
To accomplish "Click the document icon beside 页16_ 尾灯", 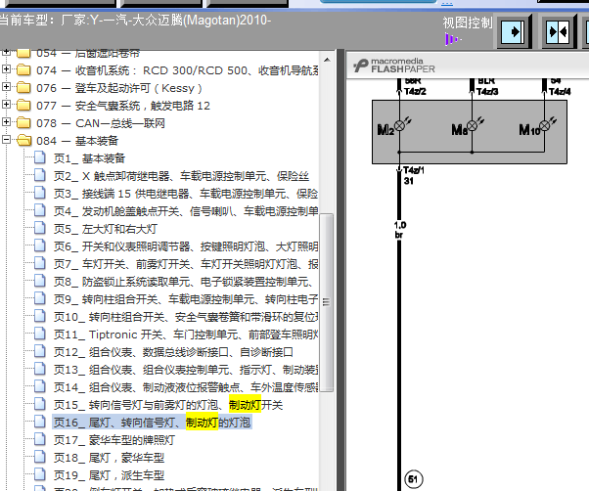I will (40, 422).
